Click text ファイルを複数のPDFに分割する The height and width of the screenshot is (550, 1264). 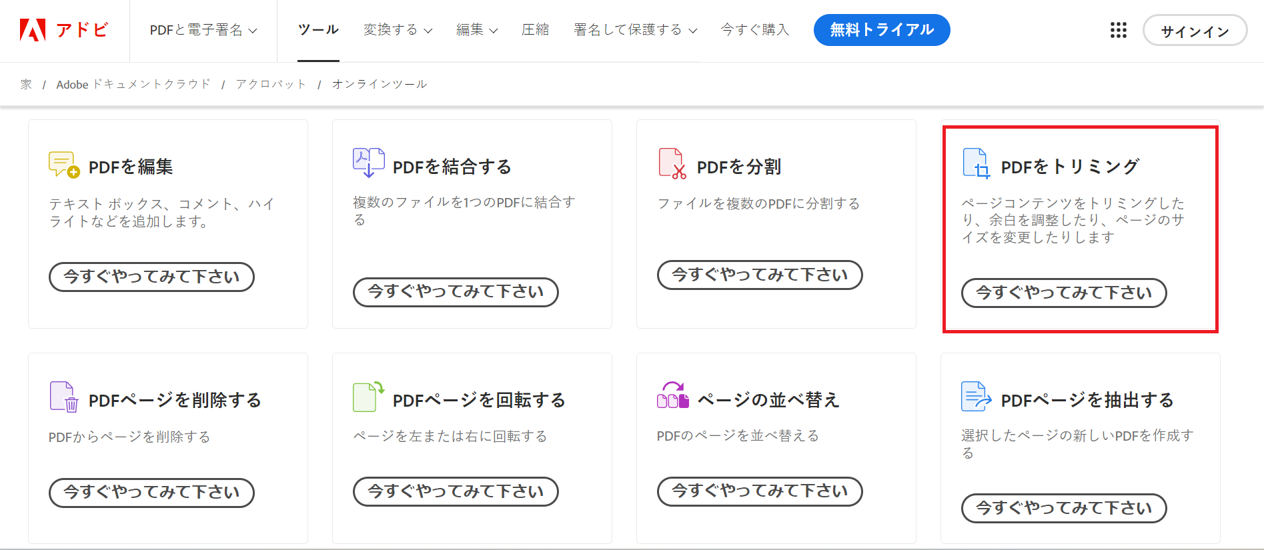(758, 203)
